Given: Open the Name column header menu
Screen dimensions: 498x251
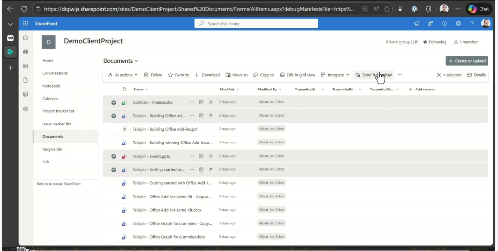Looking at the screenshot, I should click(141, 90).
